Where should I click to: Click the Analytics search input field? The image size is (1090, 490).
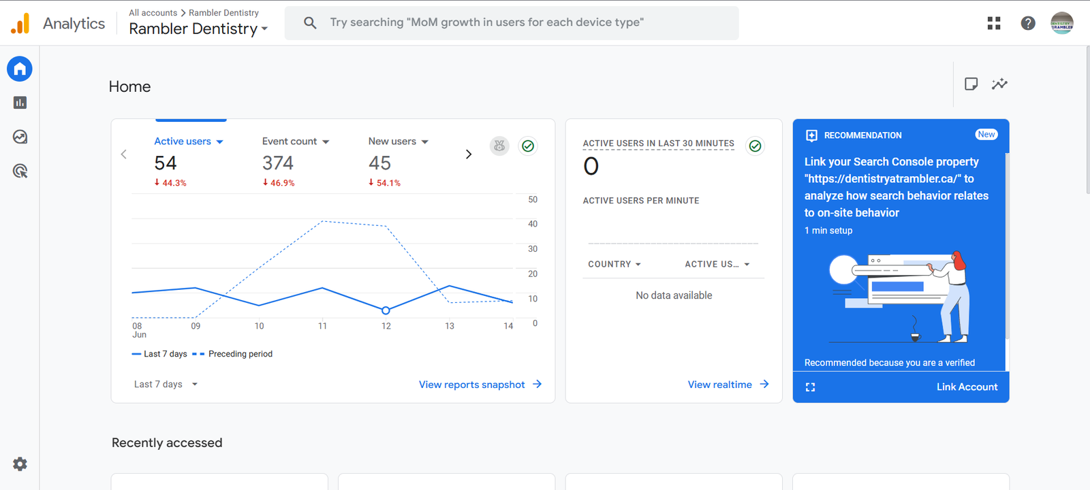click(512, 23)
